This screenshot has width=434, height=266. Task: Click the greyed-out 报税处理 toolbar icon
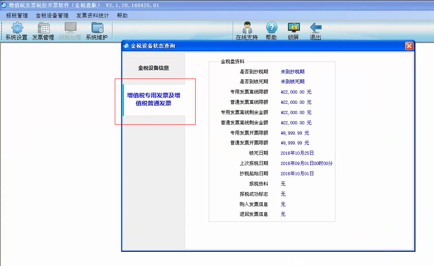coord(70,31)
